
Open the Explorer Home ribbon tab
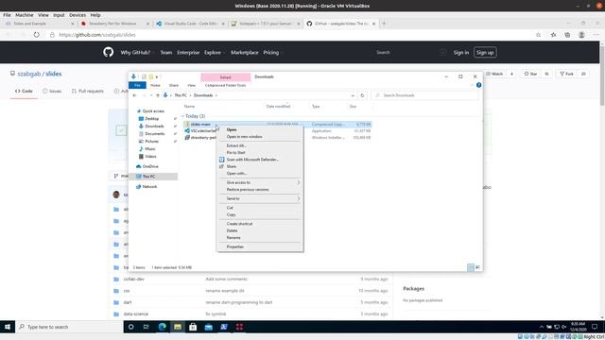(x=155, y=85)
